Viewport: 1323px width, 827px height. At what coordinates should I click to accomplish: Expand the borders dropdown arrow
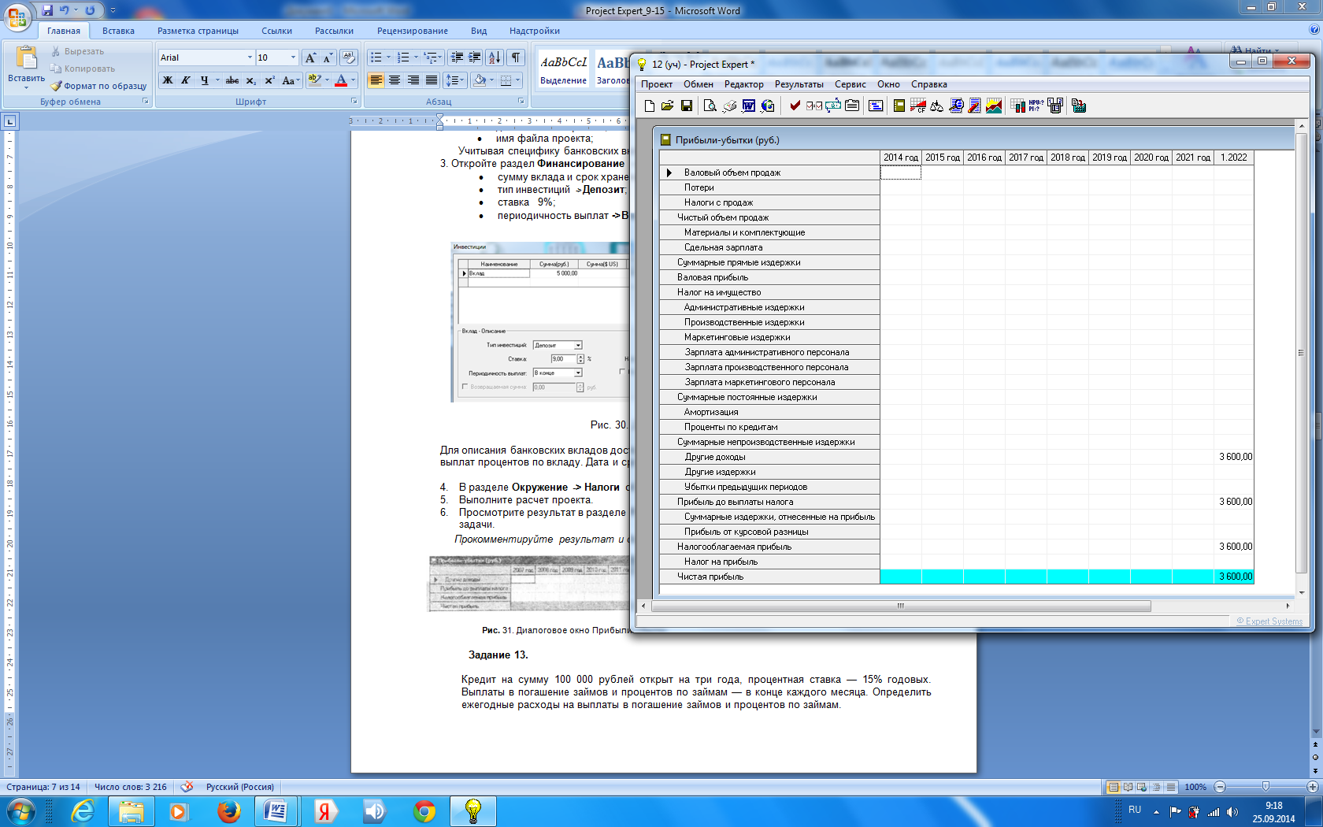point(518,80)
